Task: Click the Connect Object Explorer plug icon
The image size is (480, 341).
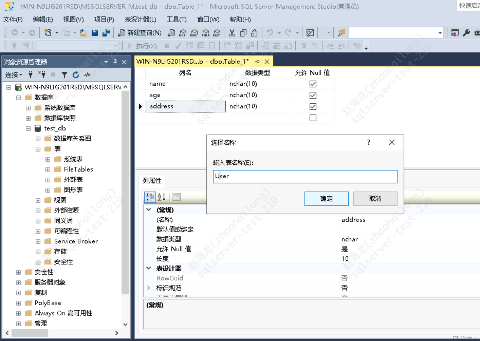Action: (31, 75)
